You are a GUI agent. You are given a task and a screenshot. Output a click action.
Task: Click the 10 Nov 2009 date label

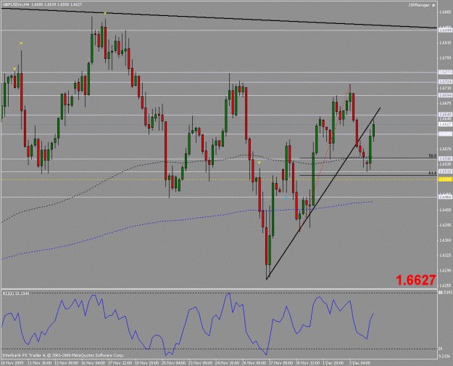point(12,363)
